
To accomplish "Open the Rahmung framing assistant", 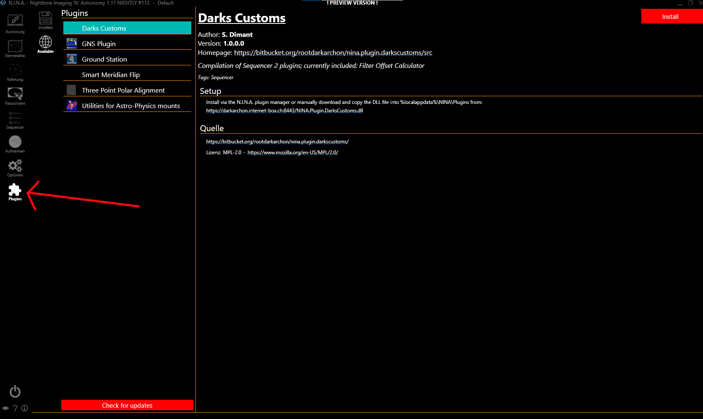I will [15, 72].
